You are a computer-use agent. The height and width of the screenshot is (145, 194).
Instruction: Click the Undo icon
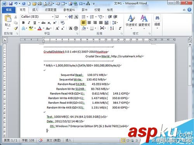tap(16, 3)
